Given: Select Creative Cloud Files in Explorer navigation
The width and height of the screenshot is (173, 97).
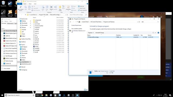Looking at the screenshot, I should tap(26, 39).
